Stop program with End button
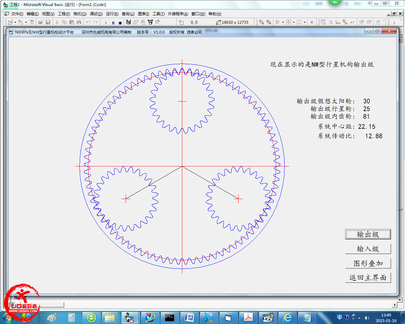This screenshot has height=324, width=405. [120, 22]
